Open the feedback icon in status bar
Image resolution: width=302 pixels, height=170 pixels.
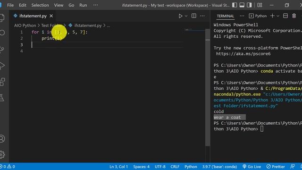(x=293, y=167)
